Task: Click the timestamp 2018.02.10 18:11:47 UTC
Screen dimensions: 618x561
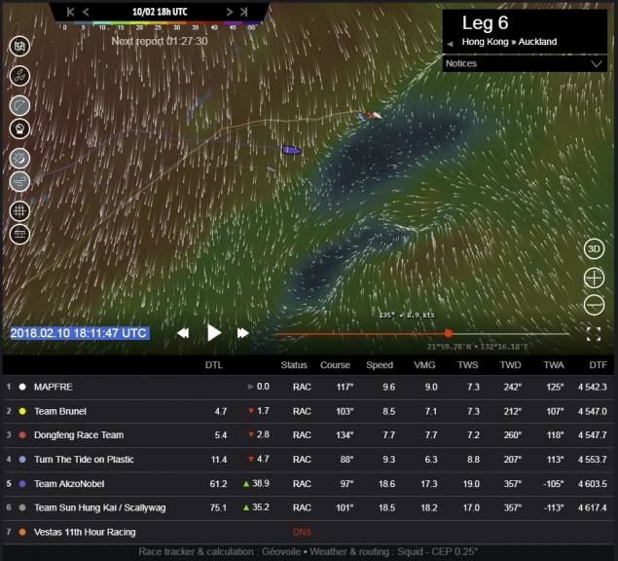Action: pyautogui.click(x=79, y=333)
